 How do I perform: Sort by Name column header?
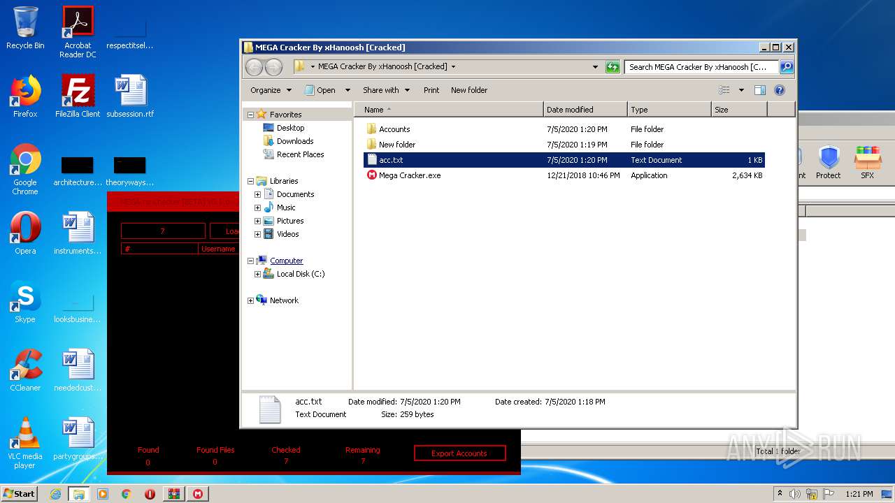point(449,110)
